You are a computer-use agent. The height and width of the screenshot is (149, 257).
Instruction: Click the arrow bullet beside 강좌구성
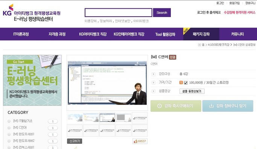tap(154, 74)
